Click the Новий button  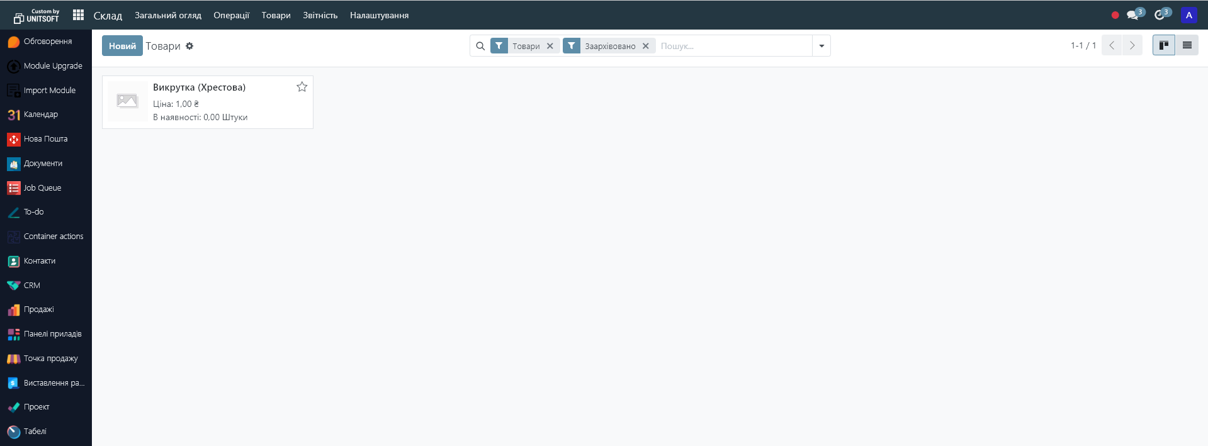tap(122, 46)
